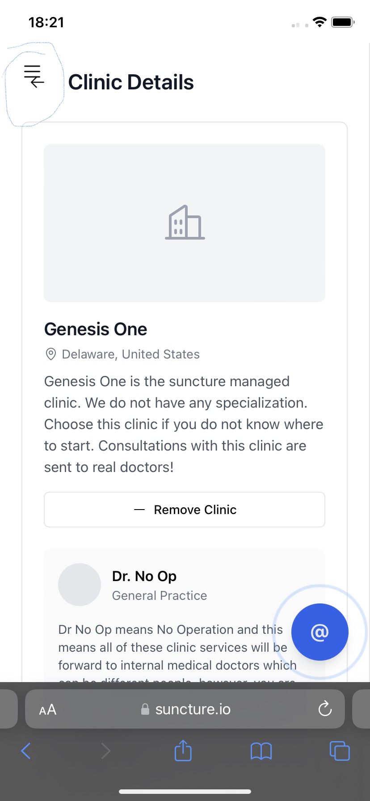
Task: Click the location pin icon
Action: (51, 354)
